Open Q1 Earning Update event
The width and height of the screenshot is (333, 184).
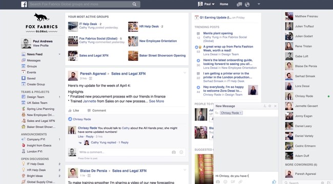[215, 17]
